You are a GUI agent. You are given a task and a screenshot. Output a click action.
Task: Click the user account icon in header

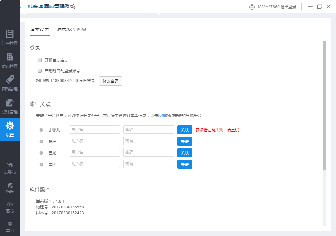252,7
